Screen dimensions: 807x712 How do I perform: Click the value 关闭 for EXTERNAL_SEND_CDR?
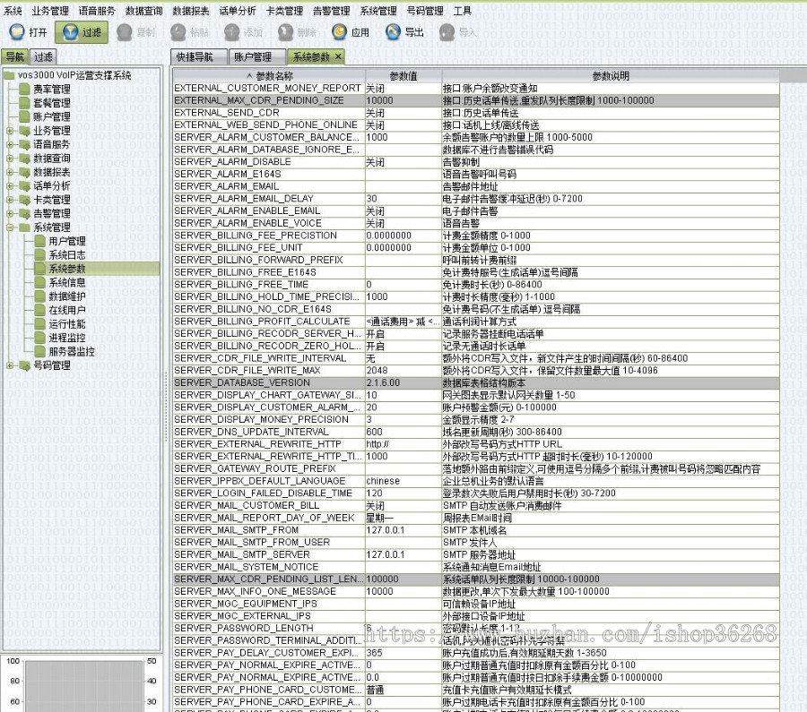tap(375, 113)
